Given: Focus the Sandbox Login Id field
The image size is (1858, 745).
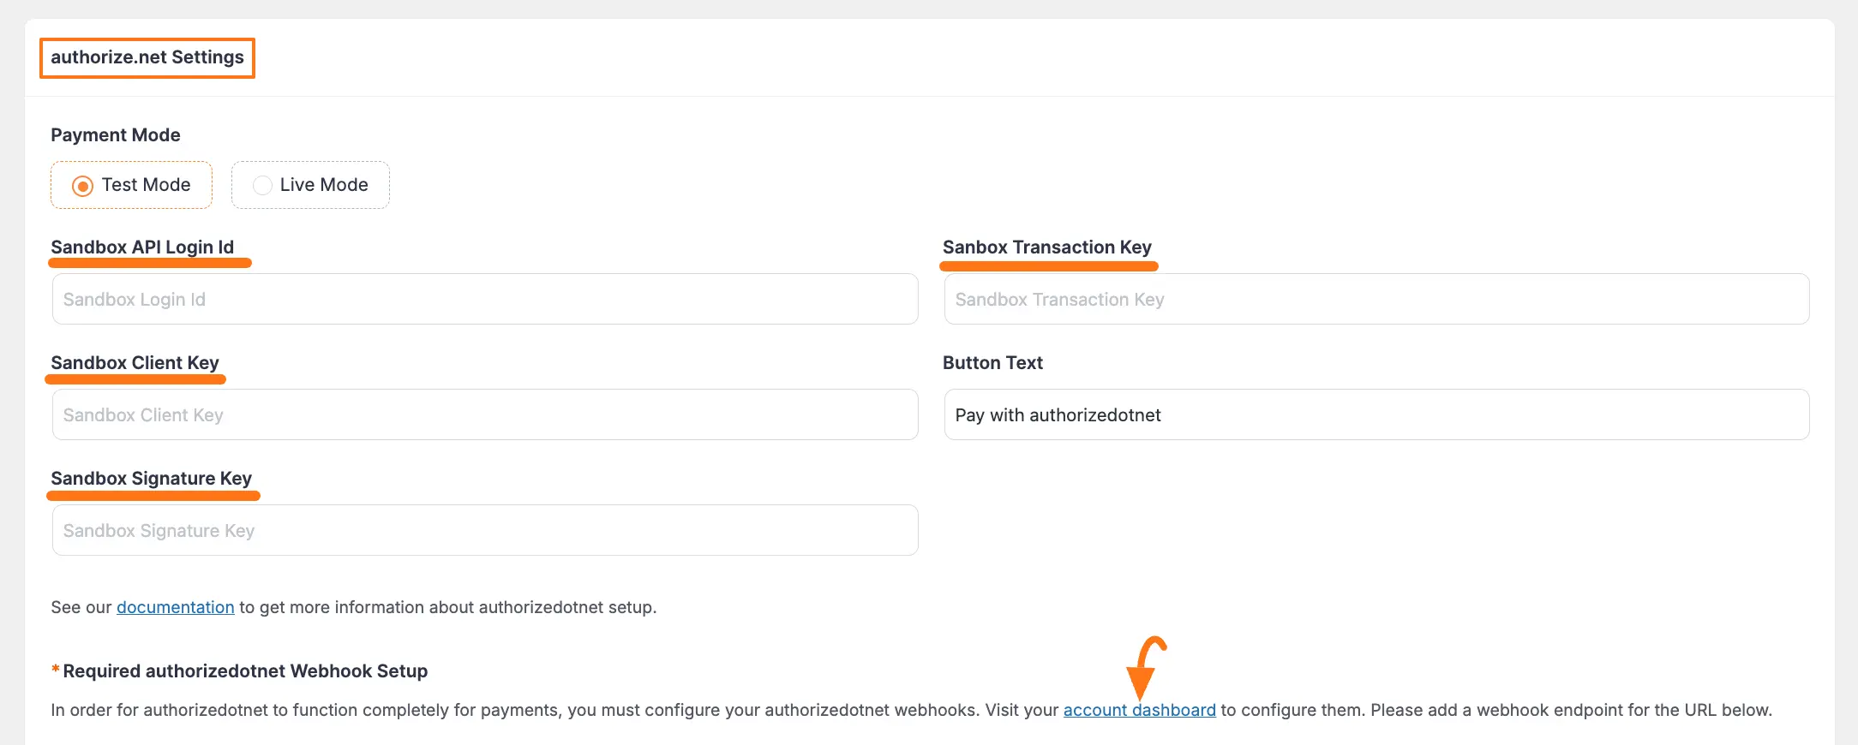Looking at the screenshot, I should click(485, 300).
